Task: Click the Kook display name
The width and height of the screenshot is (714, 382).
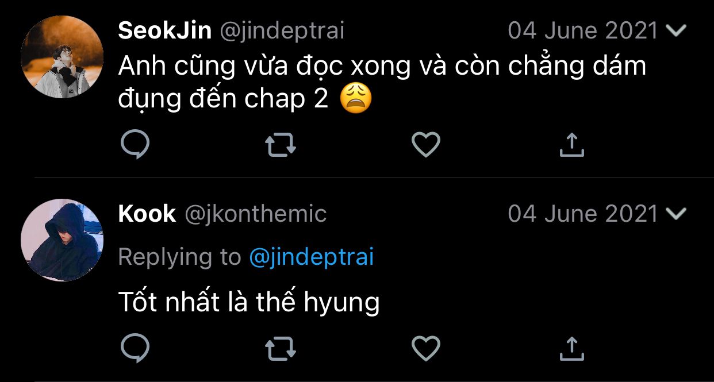Action: coord(147,214)
